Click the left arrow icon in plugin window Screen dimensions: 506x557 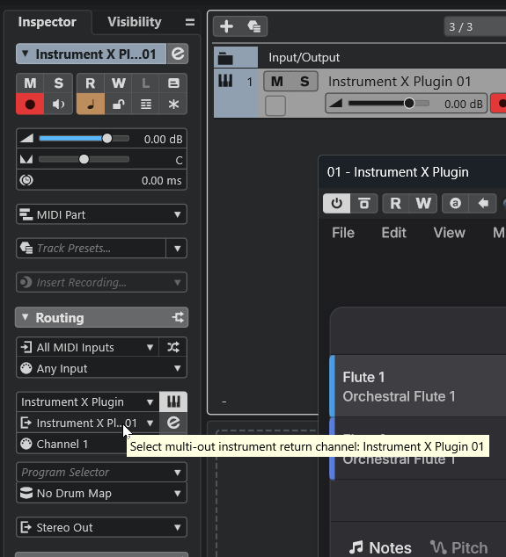[x=483, y=203]
